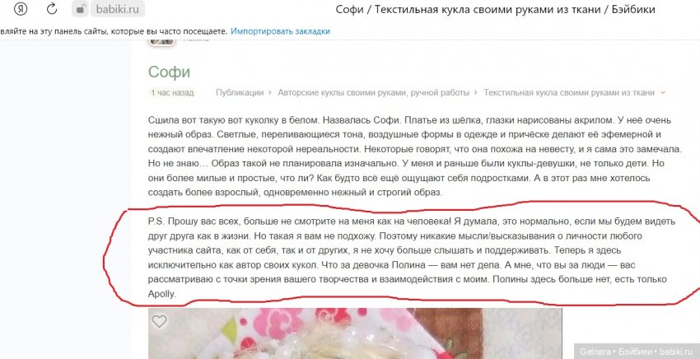Open the Импортировать закладки link
700x359 pixels.
click(x=280, y=31)
